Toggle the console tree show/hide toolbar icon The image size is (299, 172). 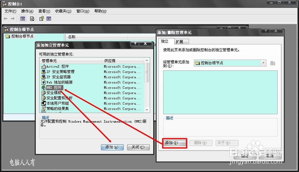pos(22,19)
